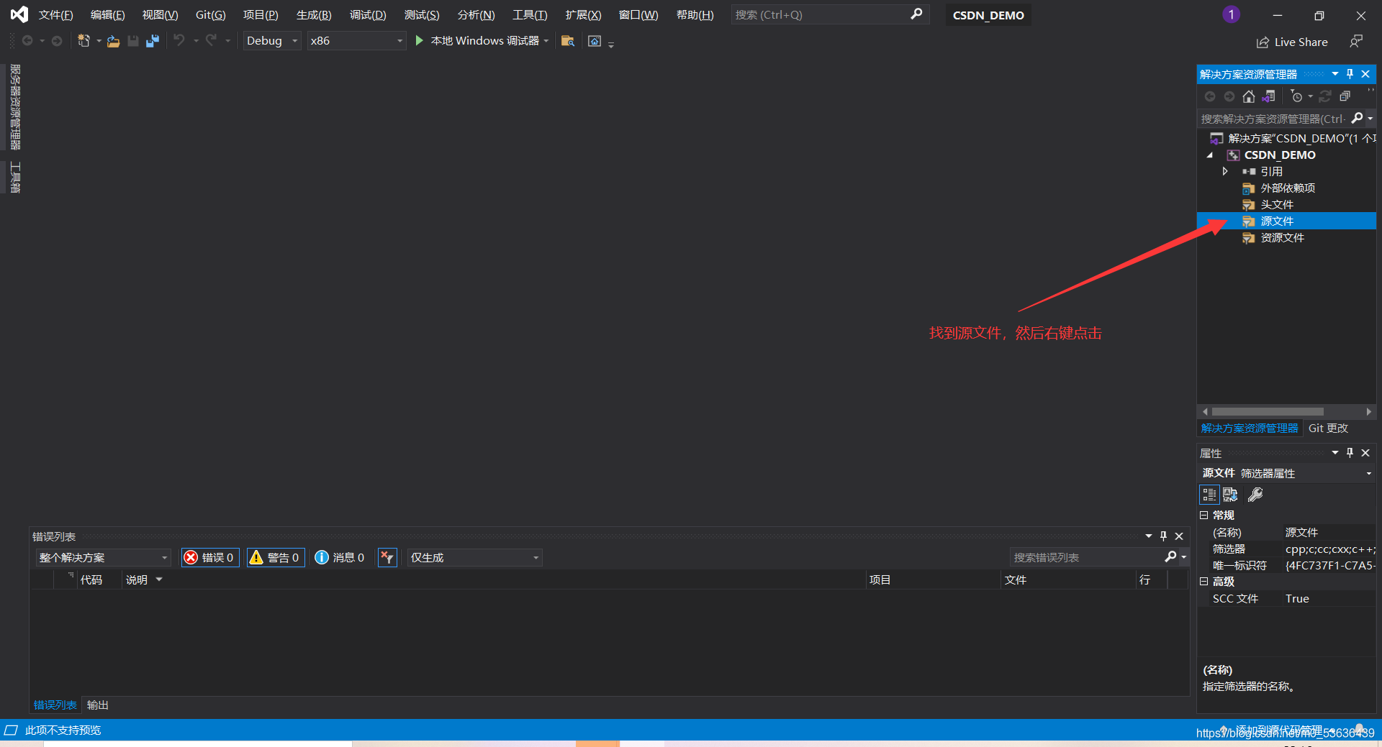This screenshot has height=747, width=1382.
Task: Click the Collapse All icon in Solution Explorer
Action: click(x=1345, y=96)
